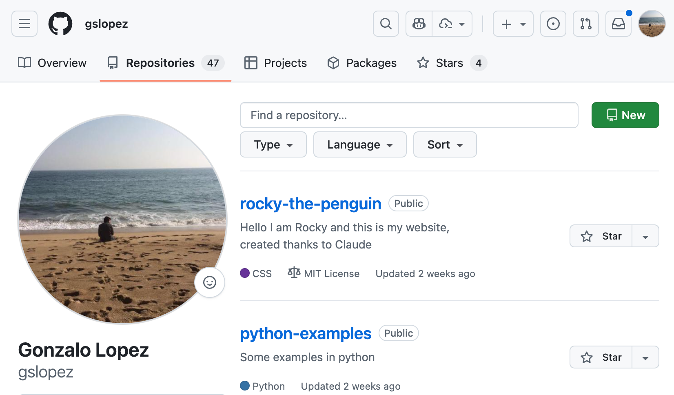Open the notifications inbox icon
Viewport: 674px width, 395px height.
click(619, 24)
